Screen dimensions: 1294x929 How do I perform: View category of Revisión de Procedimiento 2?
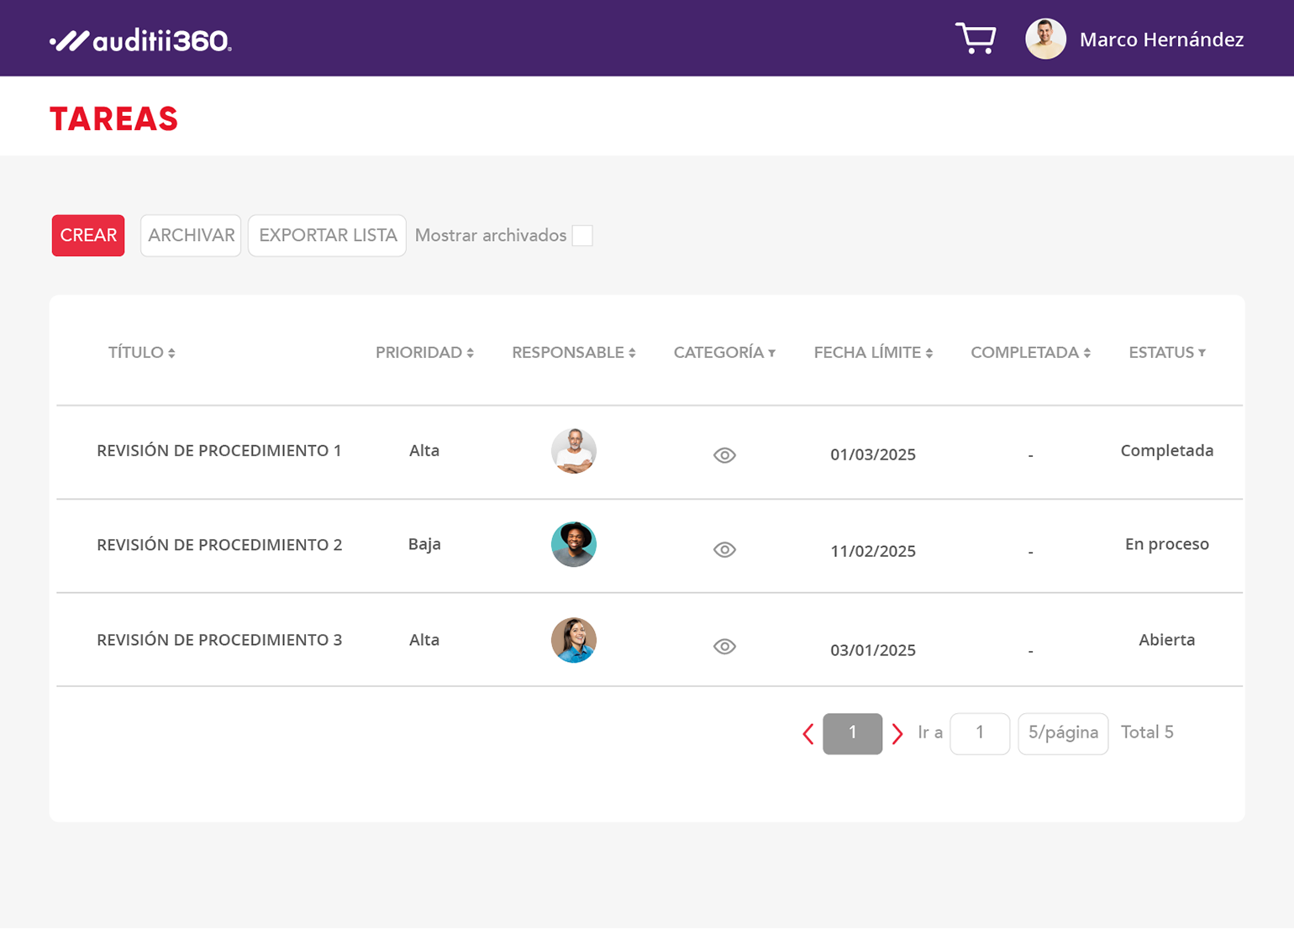(x=724, y=549)
